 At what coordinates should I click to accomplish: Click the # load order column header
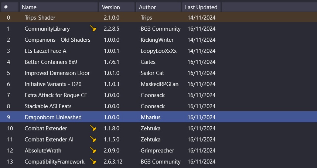click(x=9, y=7)
